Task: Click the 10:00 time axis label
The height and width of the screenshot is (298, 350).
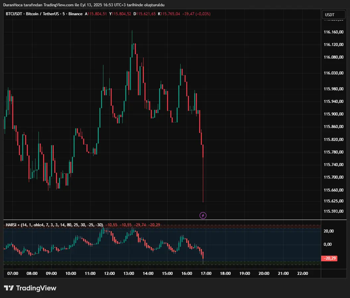Action: pyautogui.click(x=71, y=273)
